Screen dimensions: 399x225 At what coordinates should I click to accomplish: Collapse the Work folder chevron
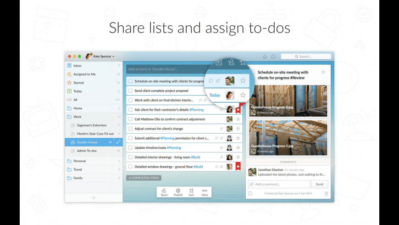119,117
